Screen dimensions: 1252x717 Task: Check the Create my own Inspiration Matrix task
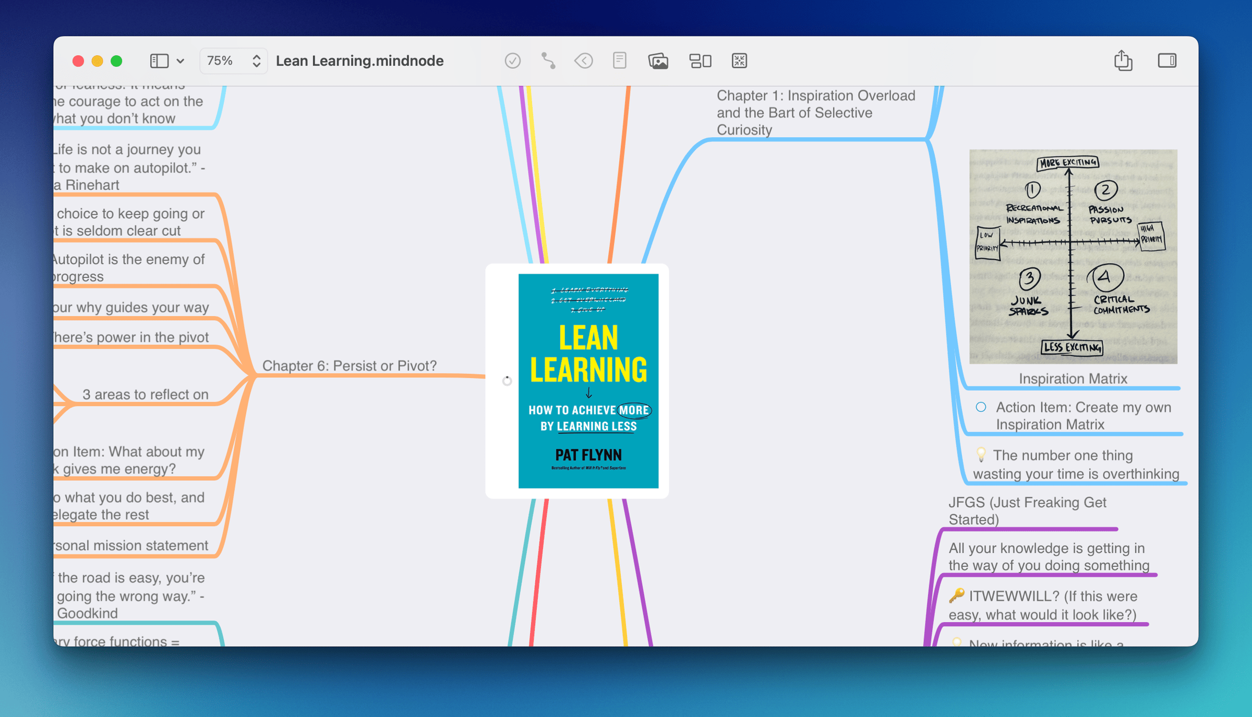point(981,407)
